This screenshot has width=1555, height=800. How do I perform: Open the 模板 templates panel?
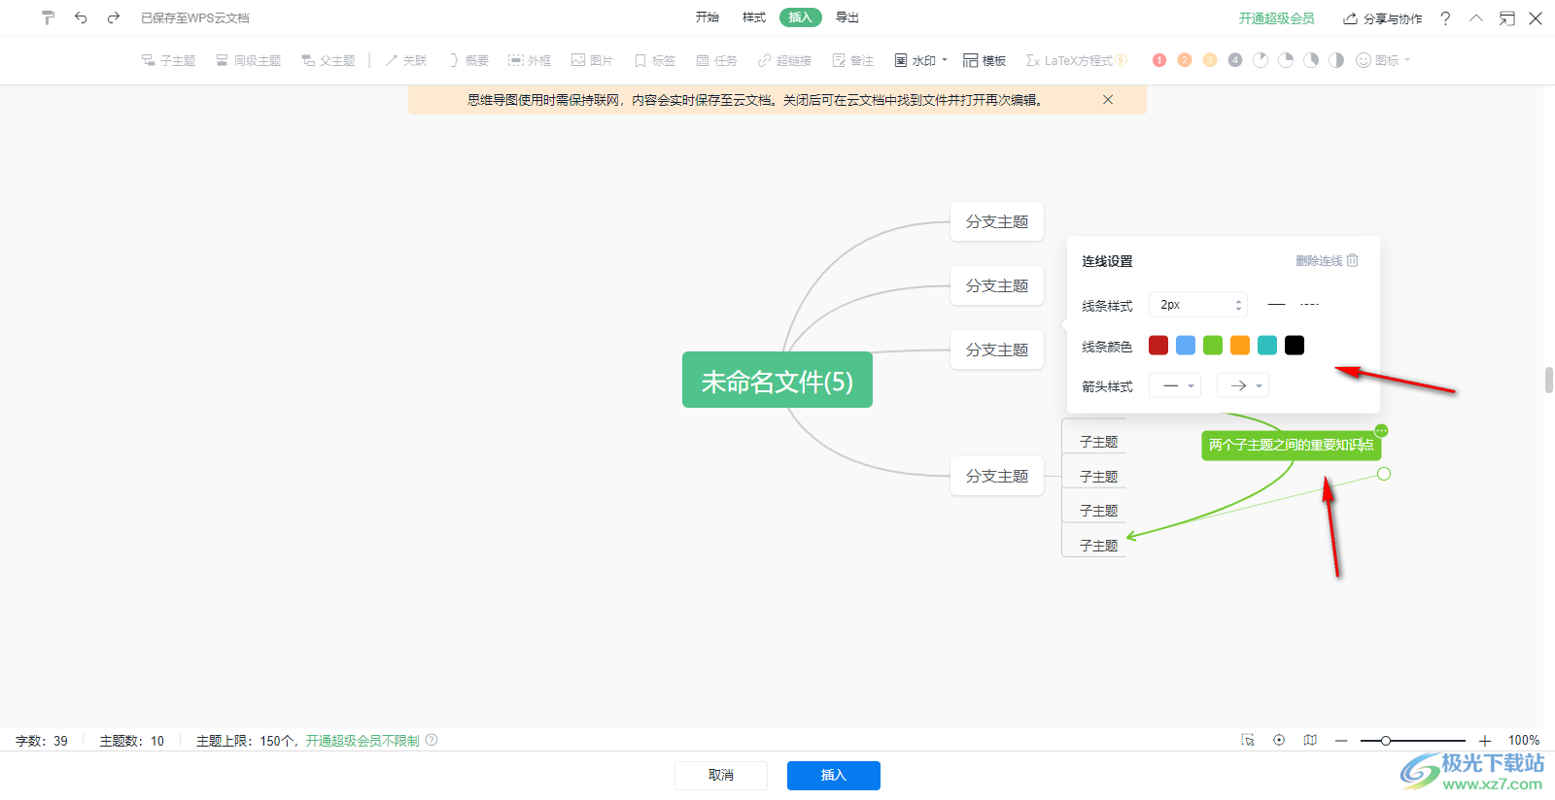pyautogui.click(x=985, y=60)
